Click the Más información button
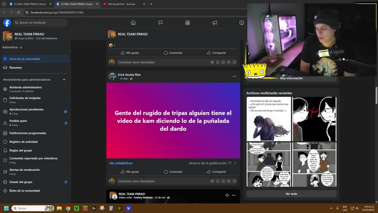This screenshot has width=378, height=213. [x=291, y=78]
